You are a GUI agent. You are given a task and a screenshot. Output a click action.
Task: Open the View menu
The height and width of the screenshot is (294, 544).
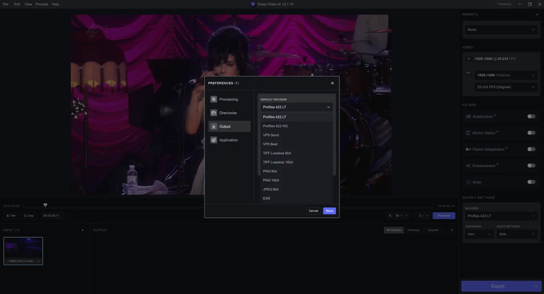coord(28,4)
